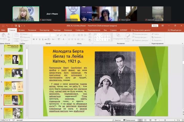Select slide 3 thumbnail with three portraits

(x=13, y=73)
